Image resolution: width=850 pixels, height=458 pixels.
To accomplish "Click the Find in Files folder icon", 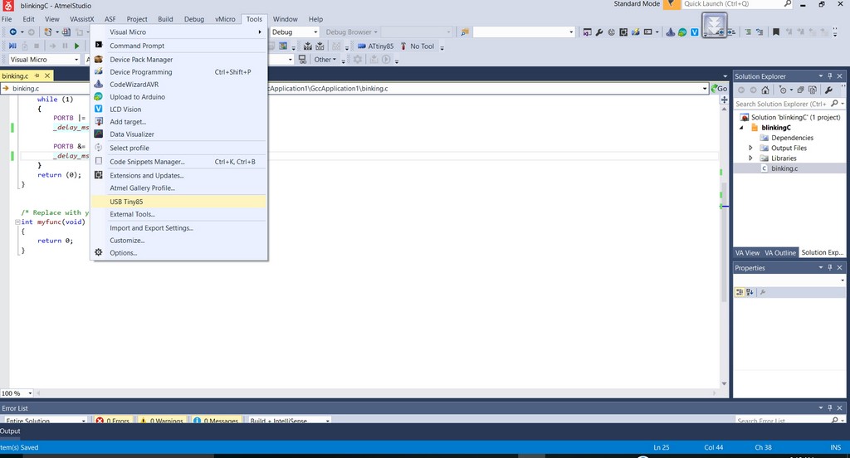I will (x=465, y=32).
